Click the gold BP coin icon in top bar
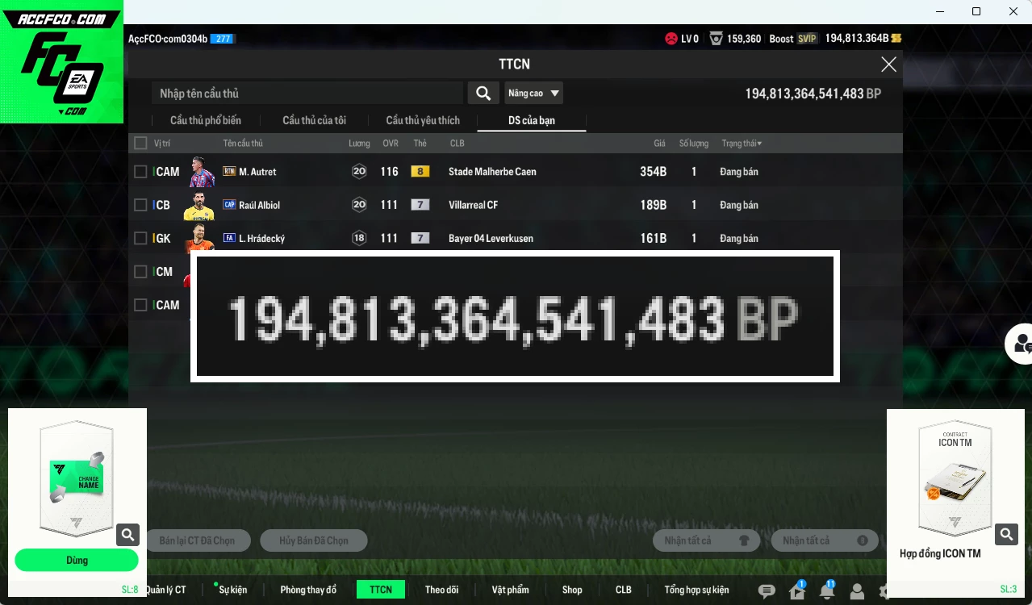This screenshot has width=1032, height=605. [896, 39]
